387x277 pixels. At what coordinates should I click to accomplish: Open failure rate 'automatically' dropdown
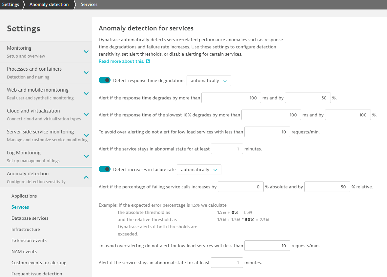pos(199,170)
